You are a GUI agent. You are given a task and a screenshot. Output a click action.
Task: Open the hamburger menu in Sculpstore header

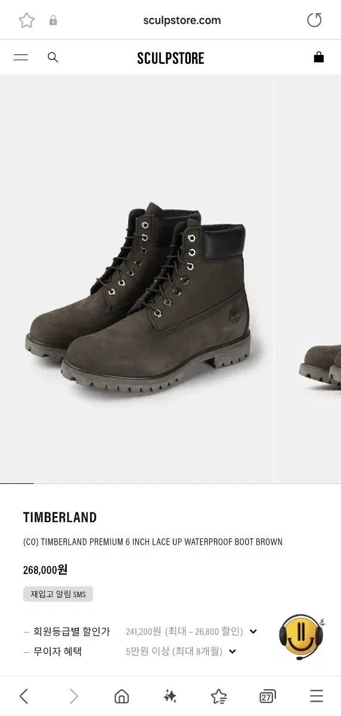(x=21, y=57)
